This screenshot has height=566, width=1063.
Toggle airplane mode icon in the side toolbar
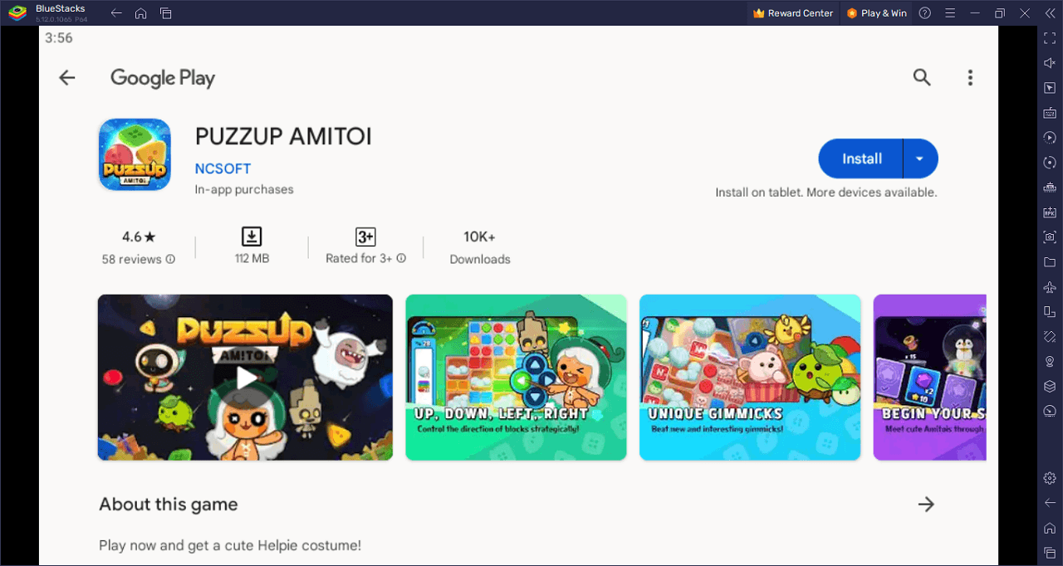click(1050, 287)
